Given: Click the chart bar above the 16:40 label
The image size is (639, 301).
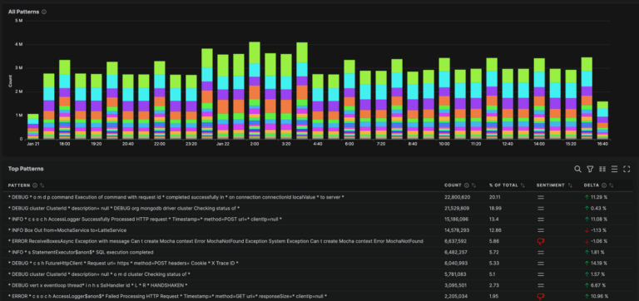Looking at the screenshot, I should (x=602, y=121).
